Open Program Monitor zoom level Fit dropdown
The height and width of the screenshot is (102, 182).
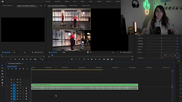click(16, 52)
